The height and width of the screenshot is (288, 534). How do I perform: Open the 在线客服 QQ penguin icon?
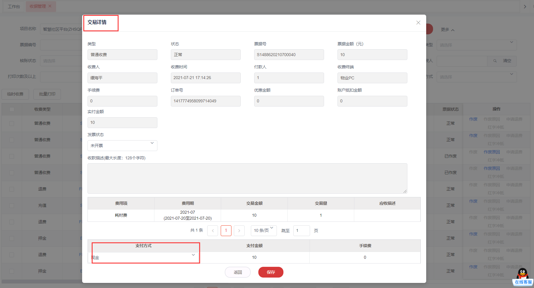[523, 277]
